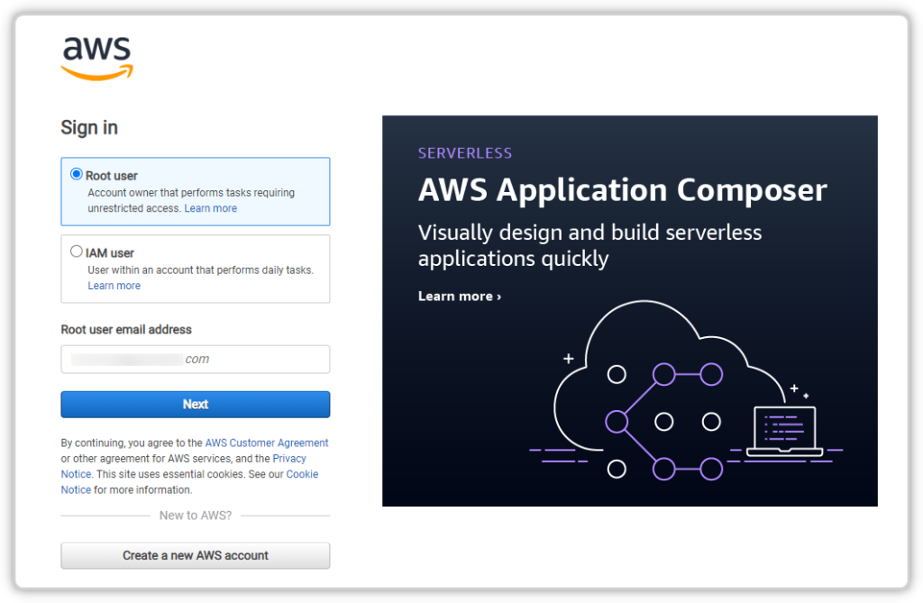This screenshot has height=603, width=923.
Task: Click the AWS logo
Action: coord(97,59)
